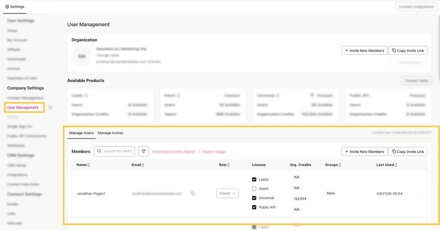Click the info icon next to Leads product
440x230 pixels.
(86, 95)
